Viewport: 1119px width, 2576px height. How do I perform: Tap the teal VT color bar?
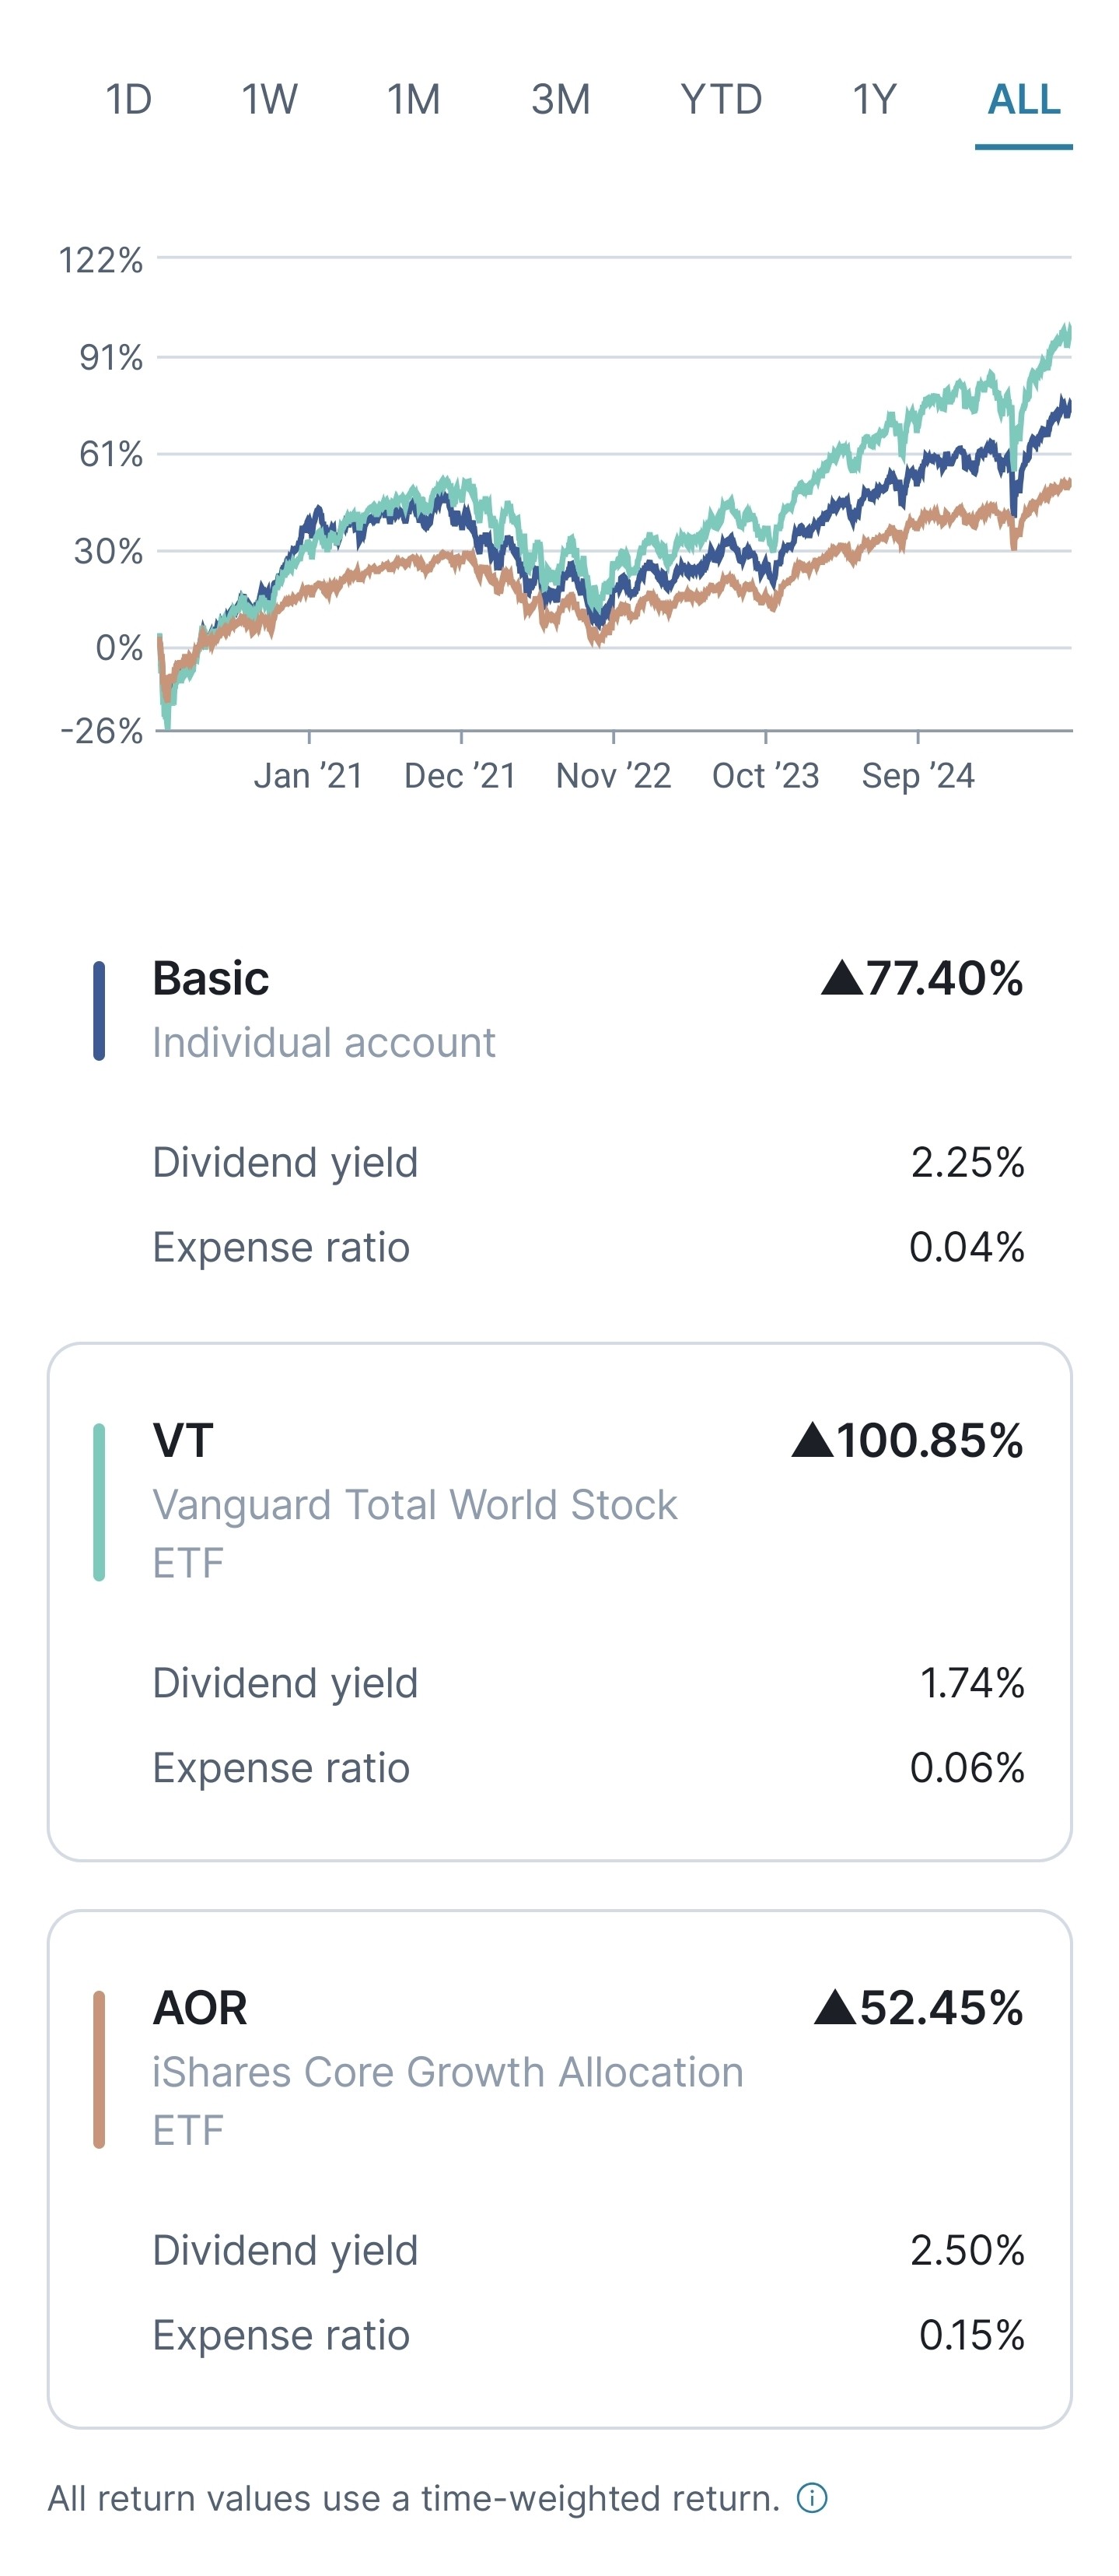99,1502
